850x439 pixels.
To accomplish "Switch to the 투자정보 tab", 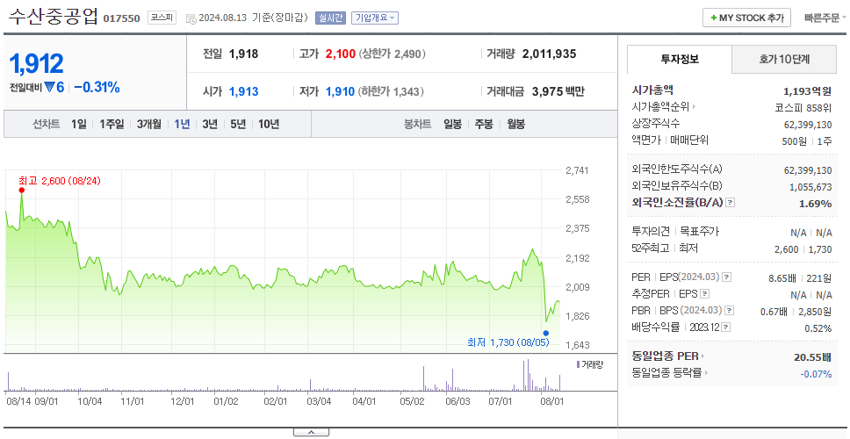I will [x=680, y=60].
